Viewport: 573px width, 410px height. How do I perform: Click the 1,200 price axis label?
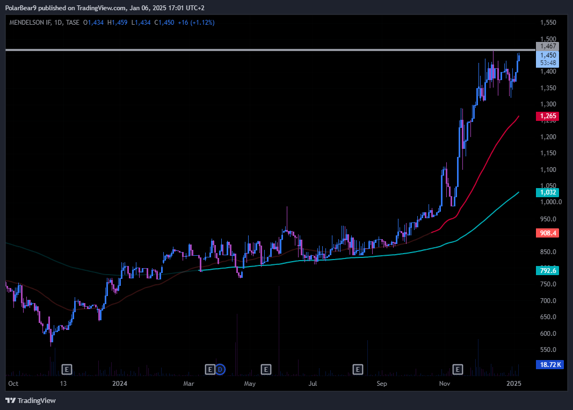tap(548, 137)
